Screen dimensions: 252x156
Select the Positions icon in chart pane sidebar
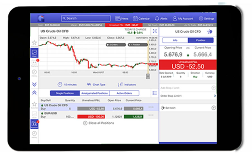tap(34, 63)
